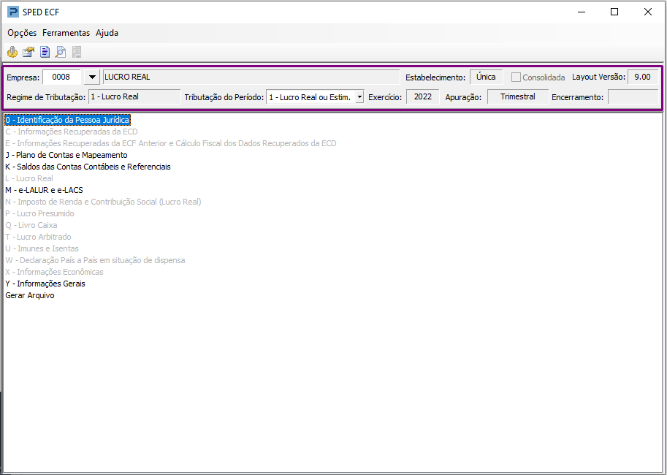The height and width of the screenshot is (475, 667).
Task: Open the Empresa dropdown arrow
Action: [92, 77]
